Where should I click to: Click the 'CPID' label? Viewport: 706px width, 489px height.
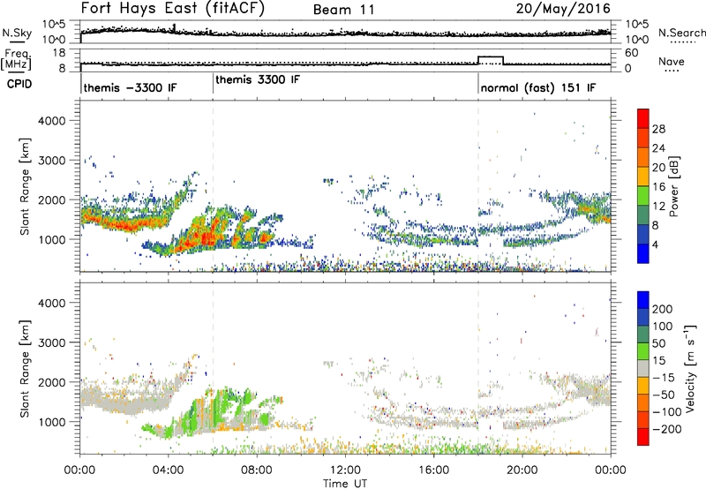(19, 84)
